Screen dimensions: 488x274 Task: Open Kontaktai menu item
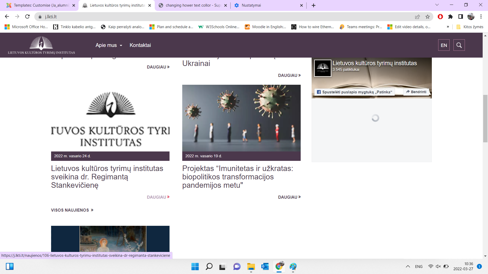pos(140,45)
